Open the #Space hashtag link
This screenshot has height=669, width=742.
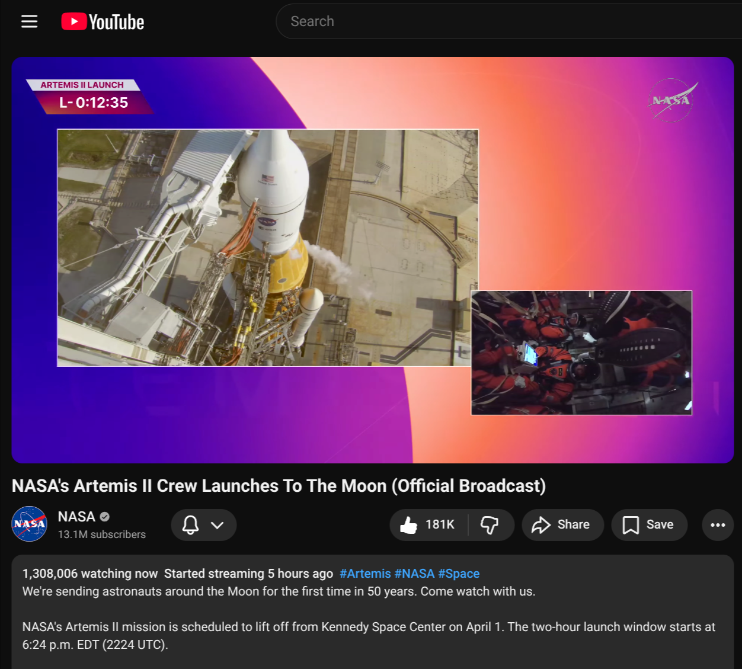tap(459, 574)
